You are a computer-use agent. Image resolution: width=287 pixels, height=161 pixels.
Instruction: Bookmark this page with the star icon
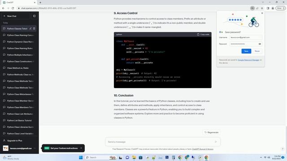pyautogui.click(x=262, y=8)
